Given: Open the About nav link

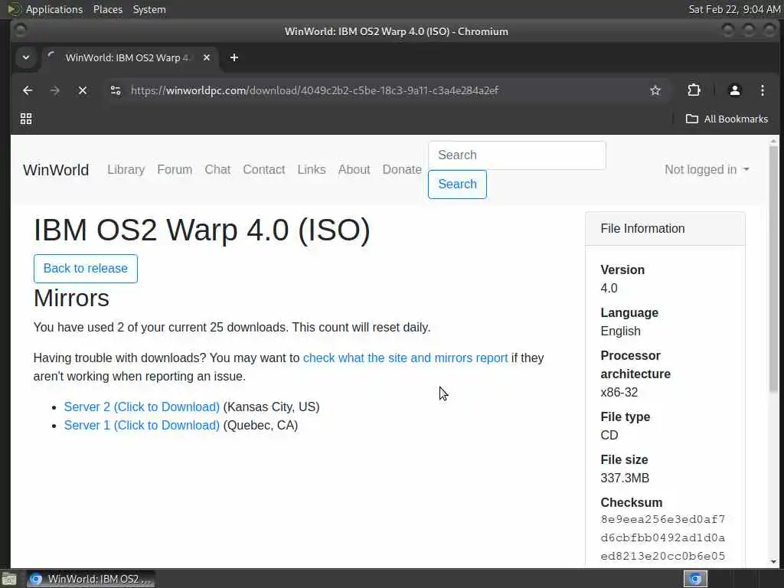Looking at the screenshot, I should (354, 169).
